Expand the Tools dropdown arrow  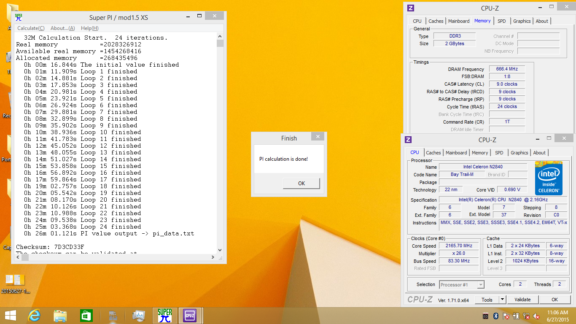pos(502,300)
